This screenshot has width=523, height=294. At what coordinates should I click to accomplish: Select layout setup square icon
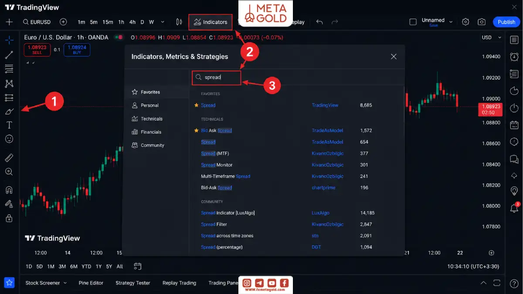pyautogui.click(x=413, y=22)
